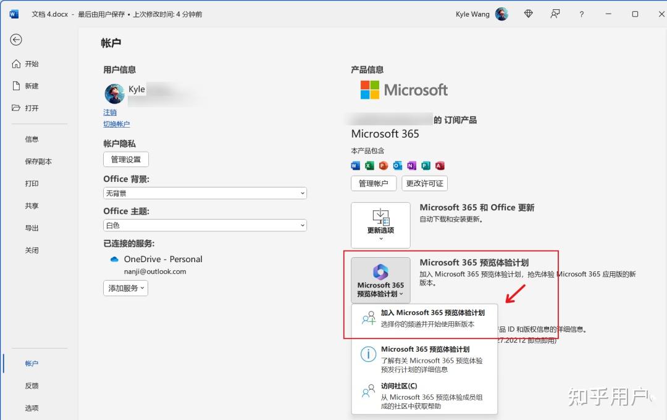This screenshot has height=420, width=667.
Task: Click the Word app icon under 本产品包含
Action: [355, 166]
